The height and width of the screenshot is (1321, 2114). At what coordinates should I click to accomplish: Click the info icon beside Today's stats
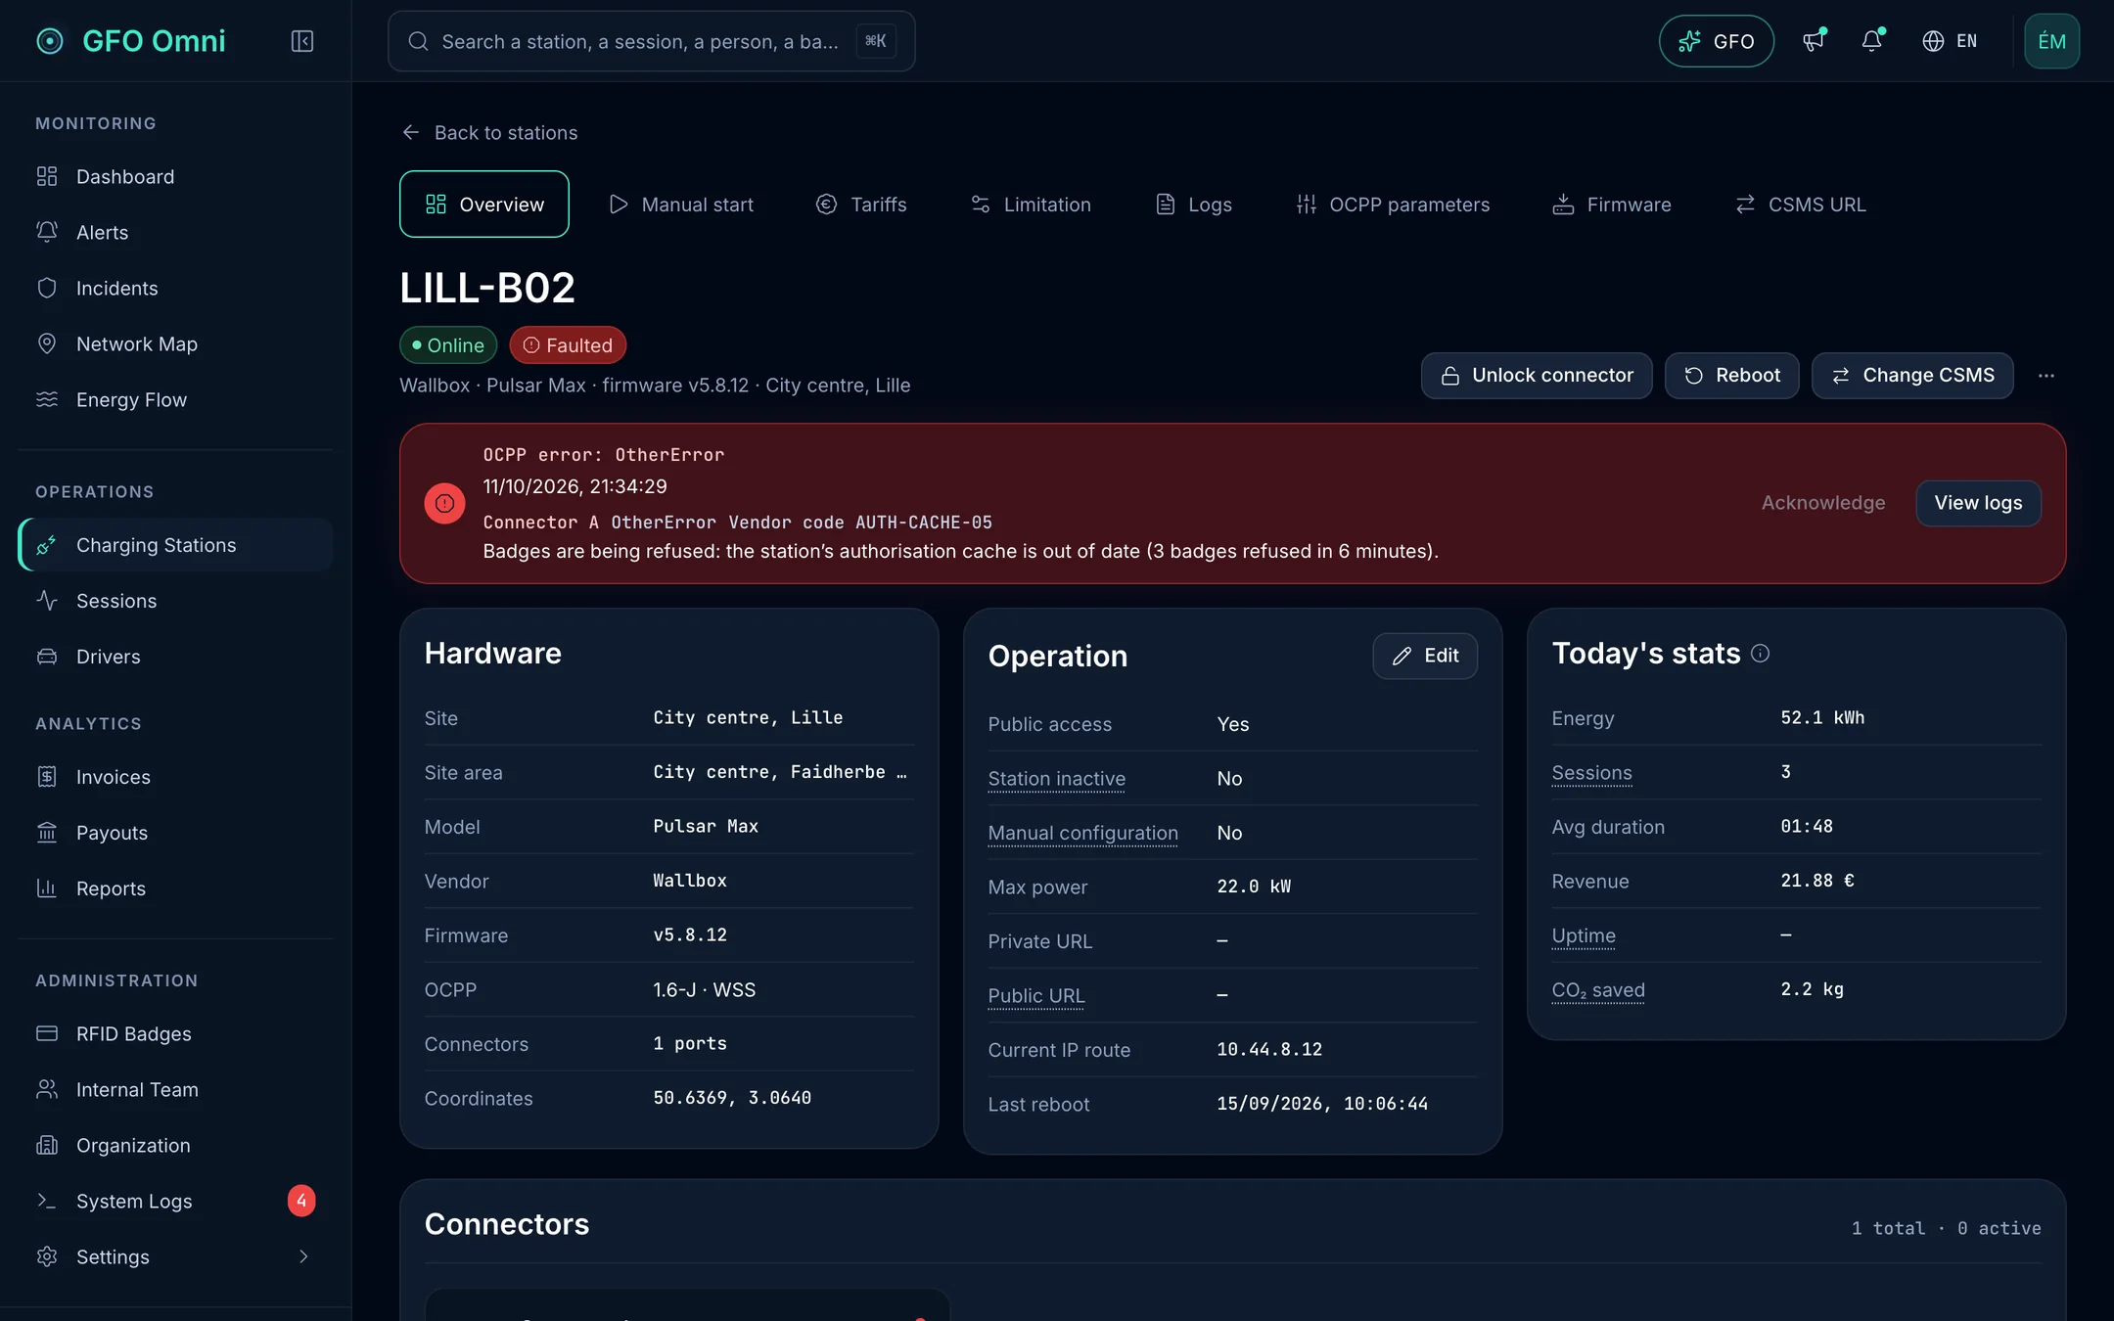[1760, 654]
